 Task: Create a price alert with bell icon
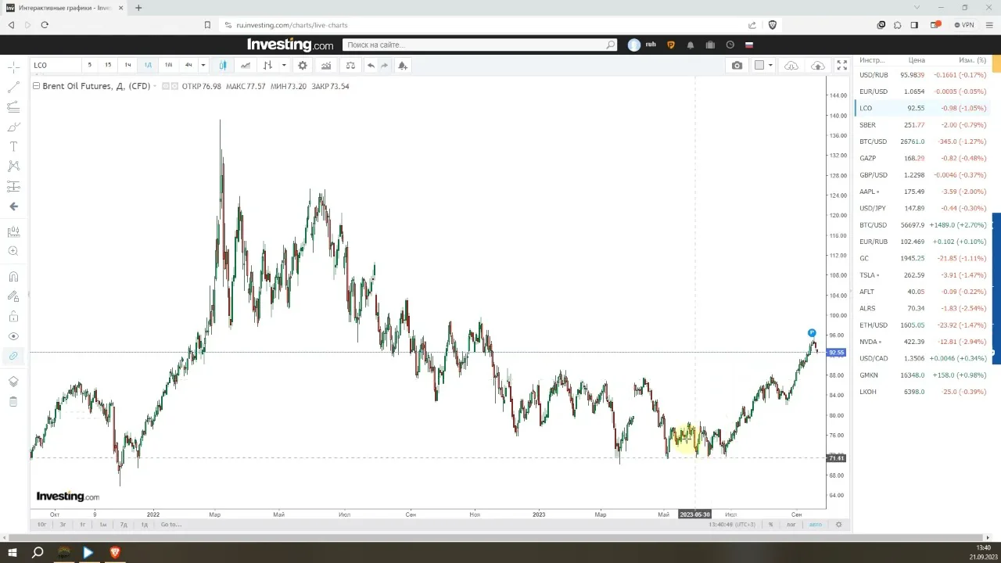(403, 66)
